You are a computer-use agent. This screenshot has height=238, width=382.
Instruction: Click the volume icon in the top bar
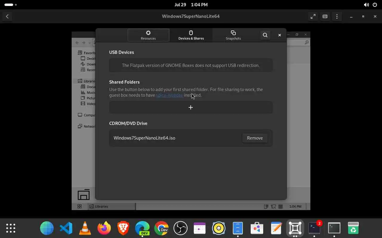[x=366, y=5]
